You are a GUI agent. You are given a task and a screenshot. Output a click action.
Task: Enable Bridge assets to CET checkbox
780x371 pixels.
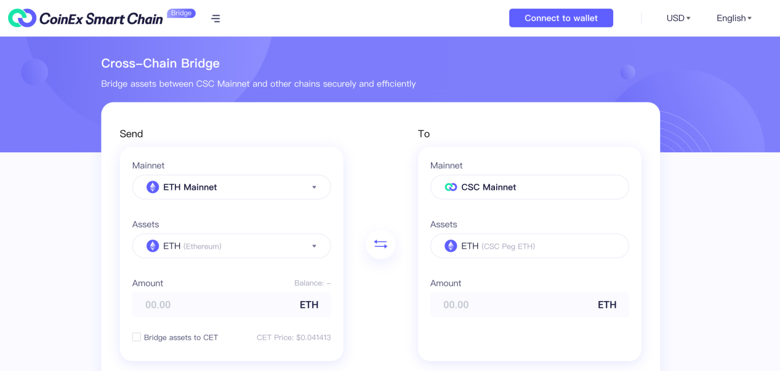pos(137,337)
